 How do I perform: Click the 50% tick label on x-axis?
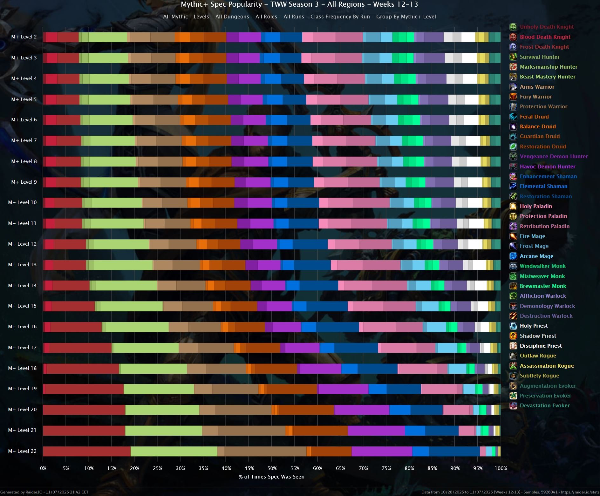[x=272, y=468]
